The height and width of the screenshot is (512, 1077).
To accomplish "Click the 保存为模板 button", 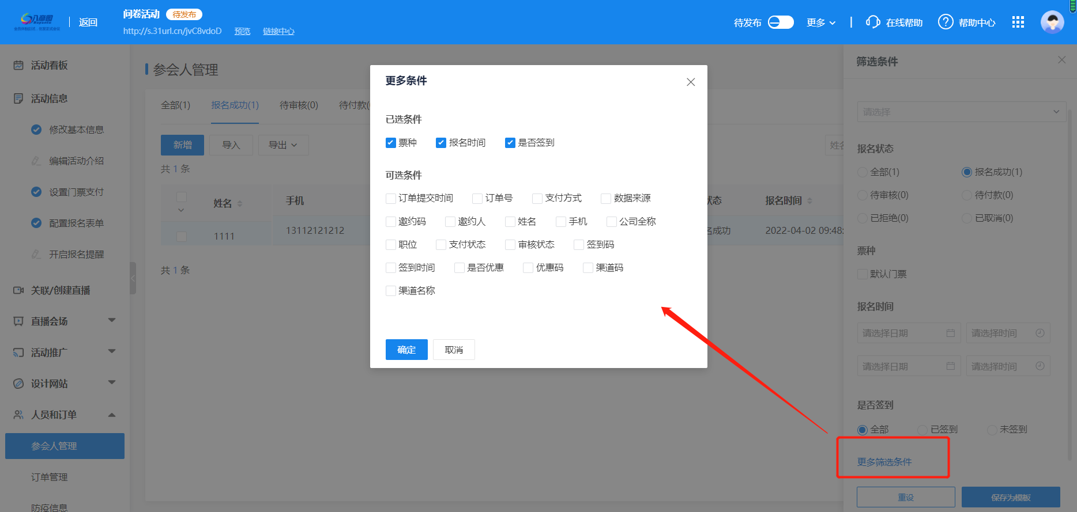I will pyautogui.click(x=1011, y=497).
